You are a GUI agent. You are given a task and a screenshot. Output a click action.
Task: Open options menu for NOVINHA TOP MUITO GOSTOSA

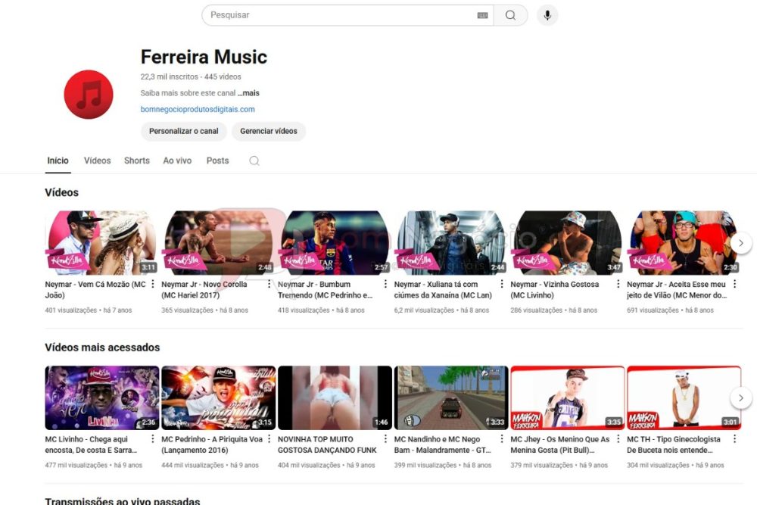(385, 439)
